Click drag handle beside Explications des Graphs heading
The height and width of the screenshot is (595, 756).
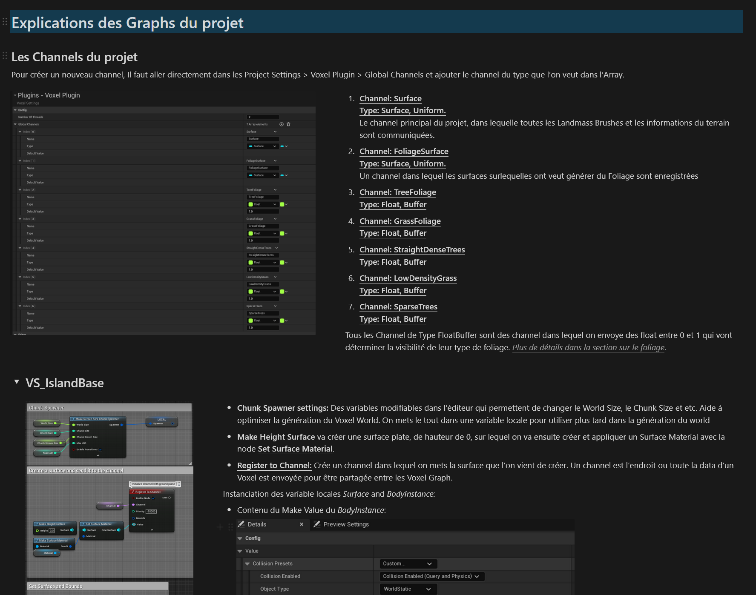coord(5,21)
